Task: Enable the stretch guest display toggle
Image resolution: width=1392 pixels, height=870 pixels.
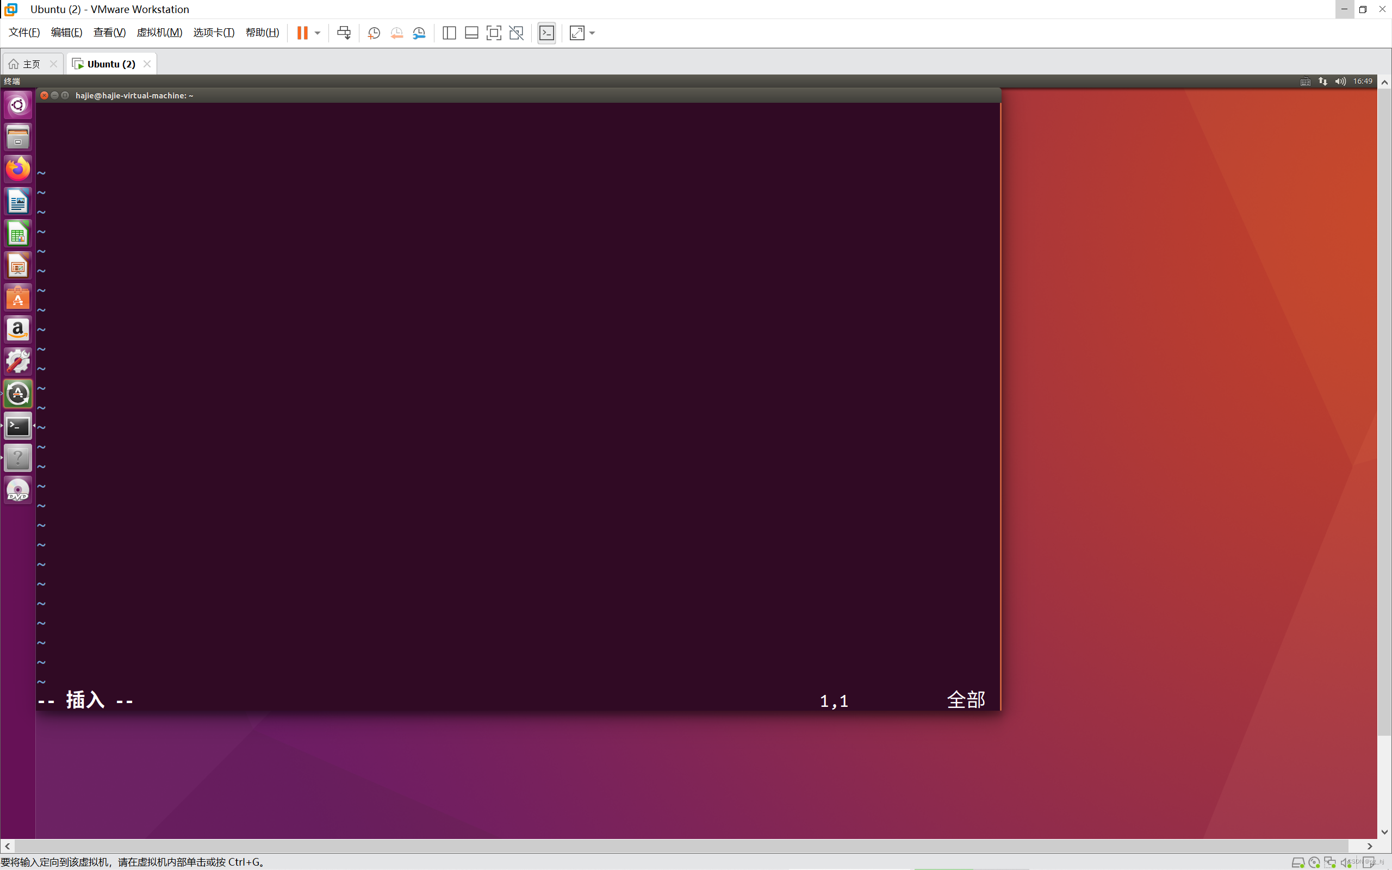Action: [x=577, y=33]
